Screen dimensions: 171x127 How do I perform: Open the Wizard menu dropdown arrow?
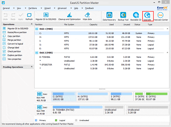[x=55, y=8]
